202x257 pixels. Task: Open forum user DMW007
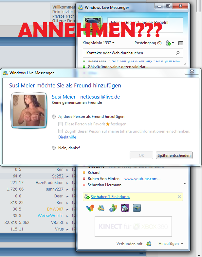[x=55, y=209]
